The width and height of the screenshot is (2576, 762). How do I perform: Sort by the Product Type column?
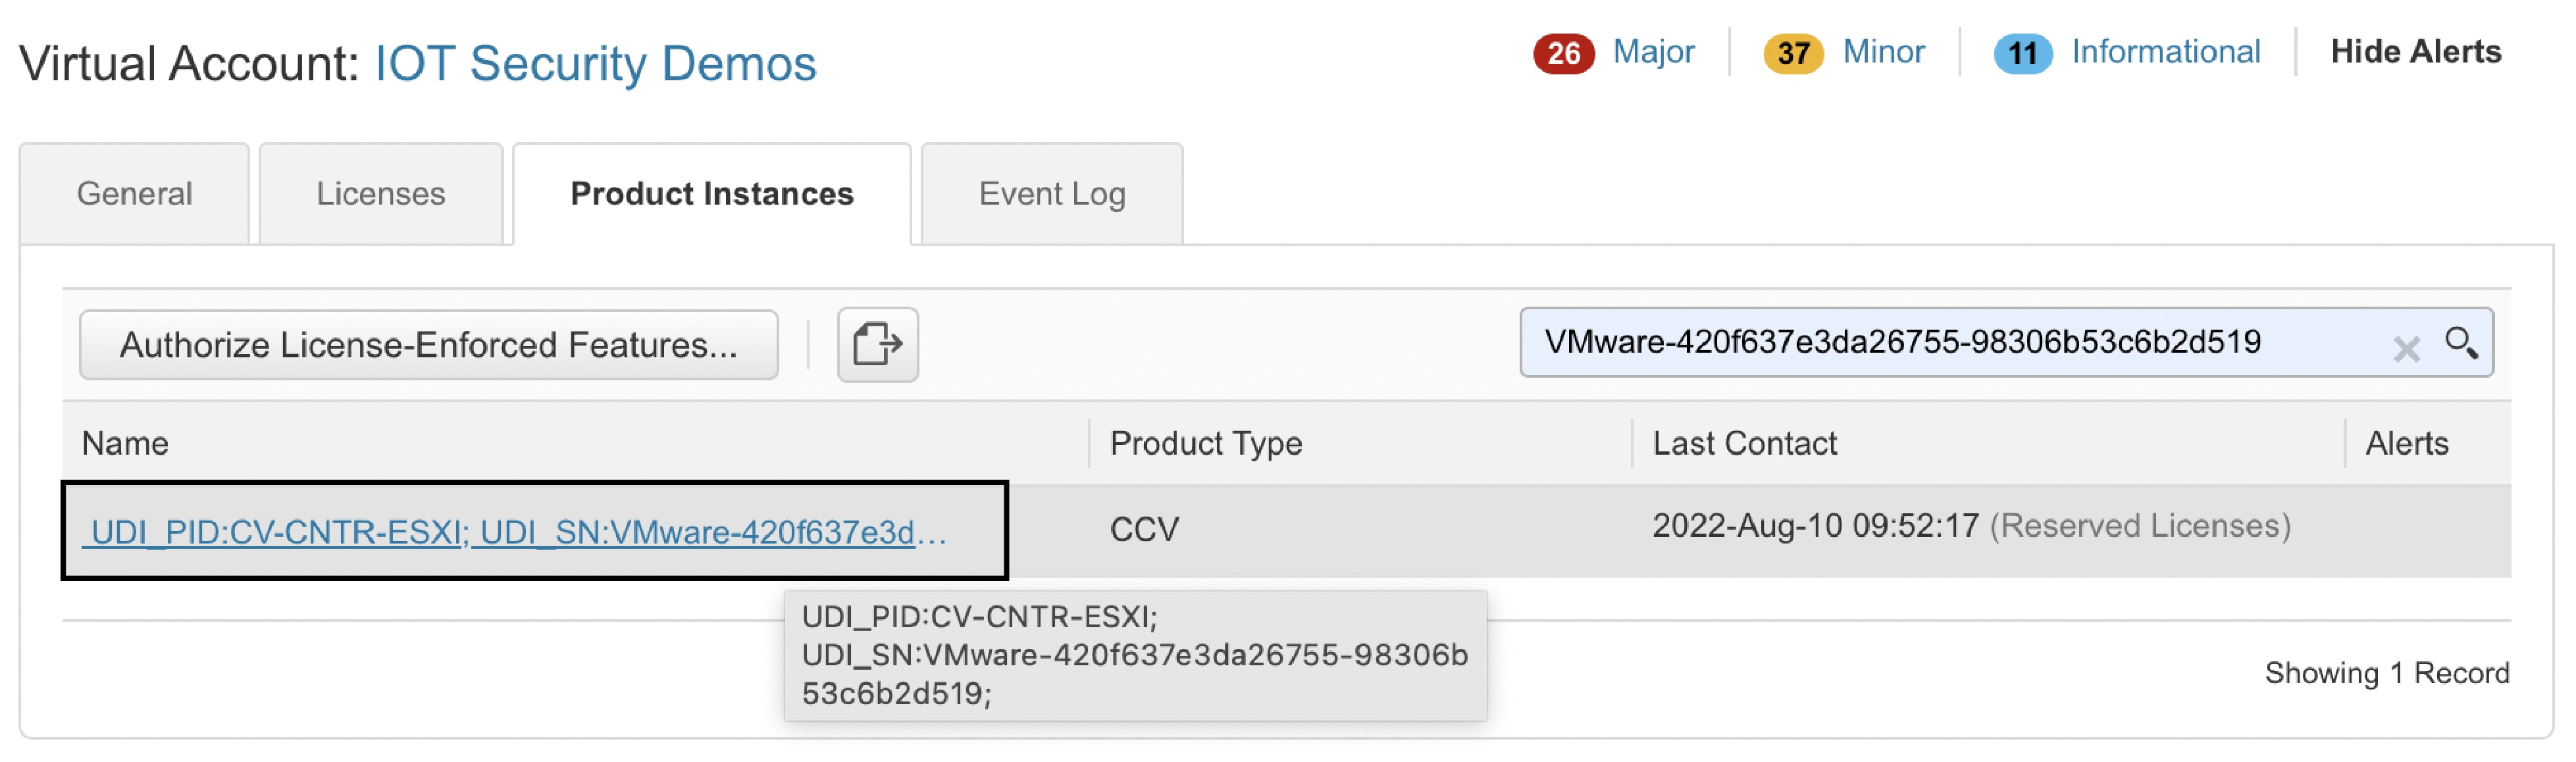point(1205,443)
